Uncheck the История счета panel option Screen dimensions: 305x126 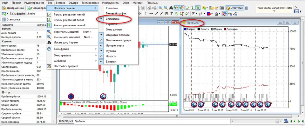tap(118, 45)
